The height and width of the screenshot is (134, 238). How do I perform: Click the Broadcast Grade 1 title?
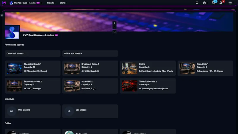(x=90, y=64)
